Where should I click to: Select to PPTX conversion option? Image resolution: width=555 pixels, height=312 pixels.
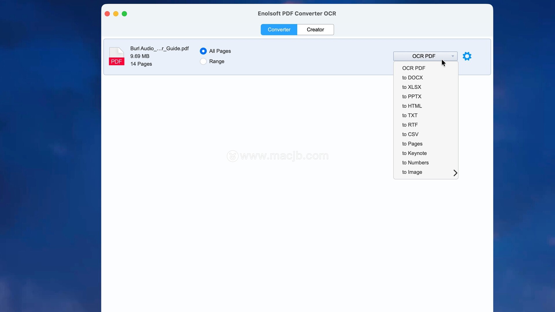tap(412, 97)
